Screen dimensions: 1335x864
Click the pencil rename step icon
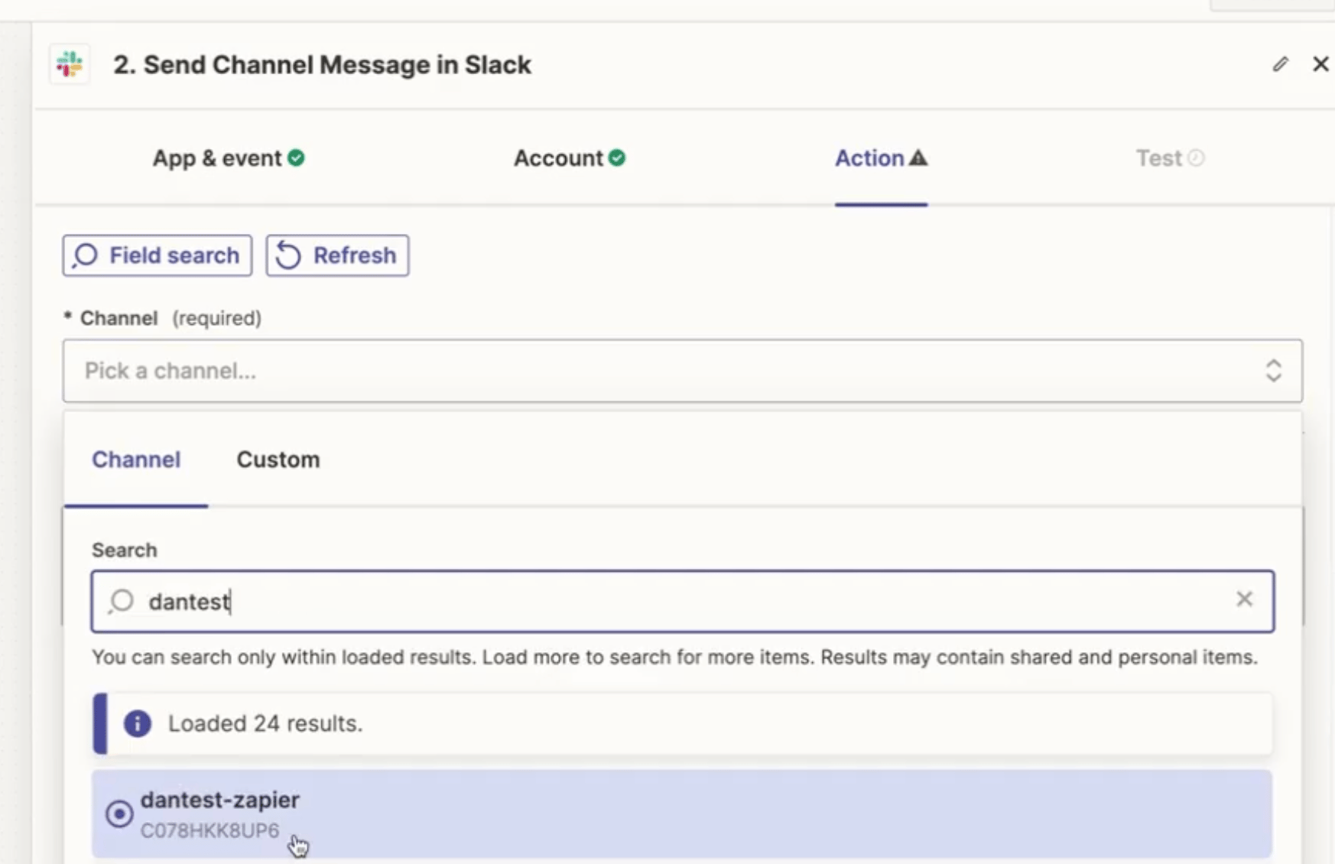point(1280,64)
